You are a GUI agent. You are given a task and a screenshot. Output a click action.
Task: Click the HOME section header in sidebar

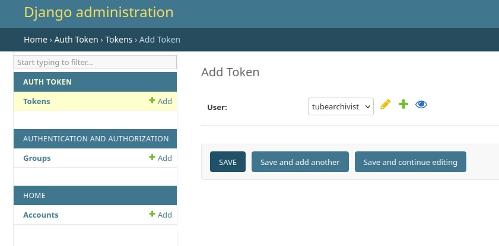tap(34, 196)
